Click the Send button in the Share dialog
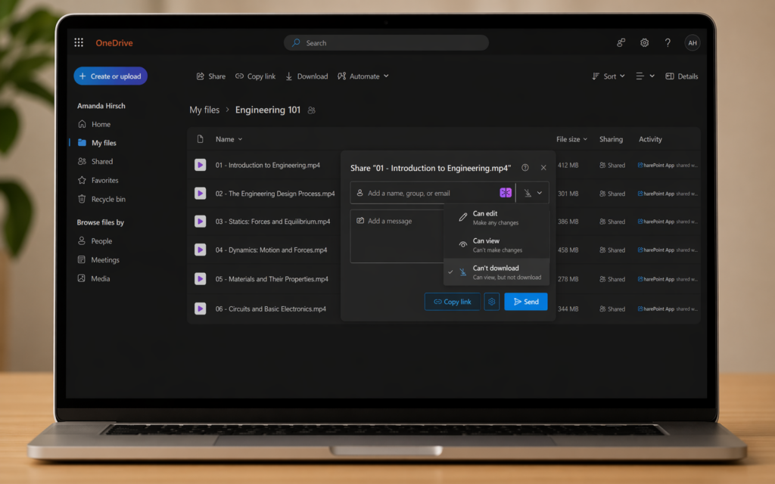This screenshot has width=775, height=484. (x=525, y=301)
